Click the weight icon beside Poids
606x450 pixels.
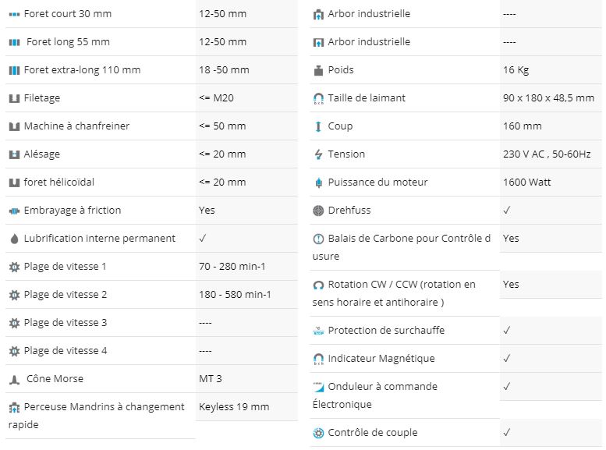click(318, 70)
